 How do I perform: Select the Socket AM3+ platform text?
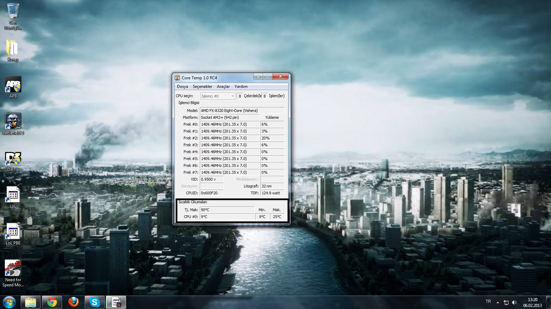tap(229, 117)
